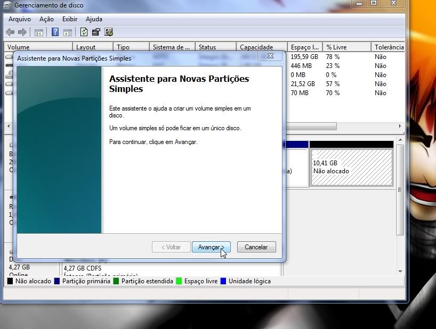
Task: Click the disk settings toolbar icon
Action: (109, 32)
